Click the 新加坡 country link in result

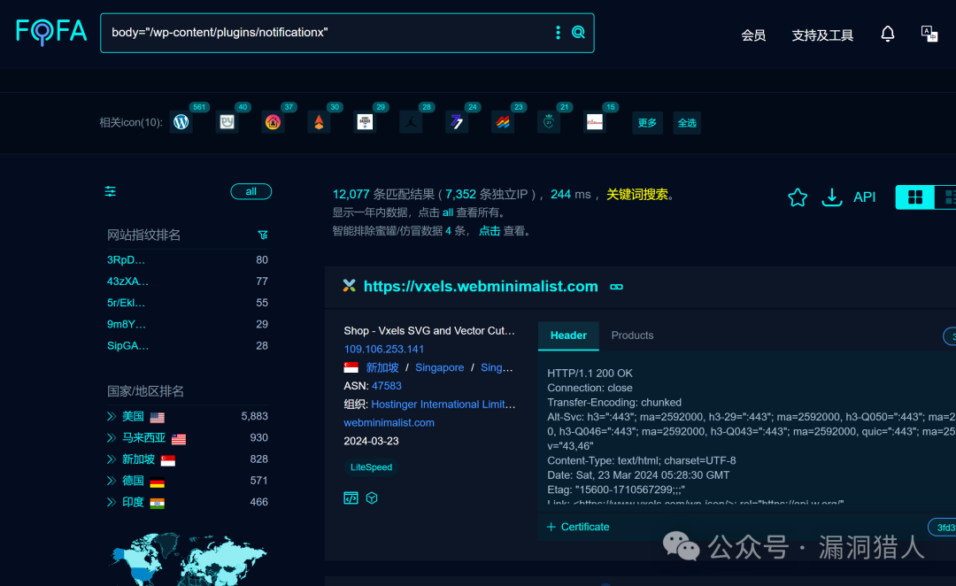tap(382, 367)
